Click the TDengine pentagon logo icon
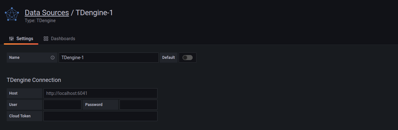Image resolution: width=398 pixels, height=130 pixels. point(12,15)
